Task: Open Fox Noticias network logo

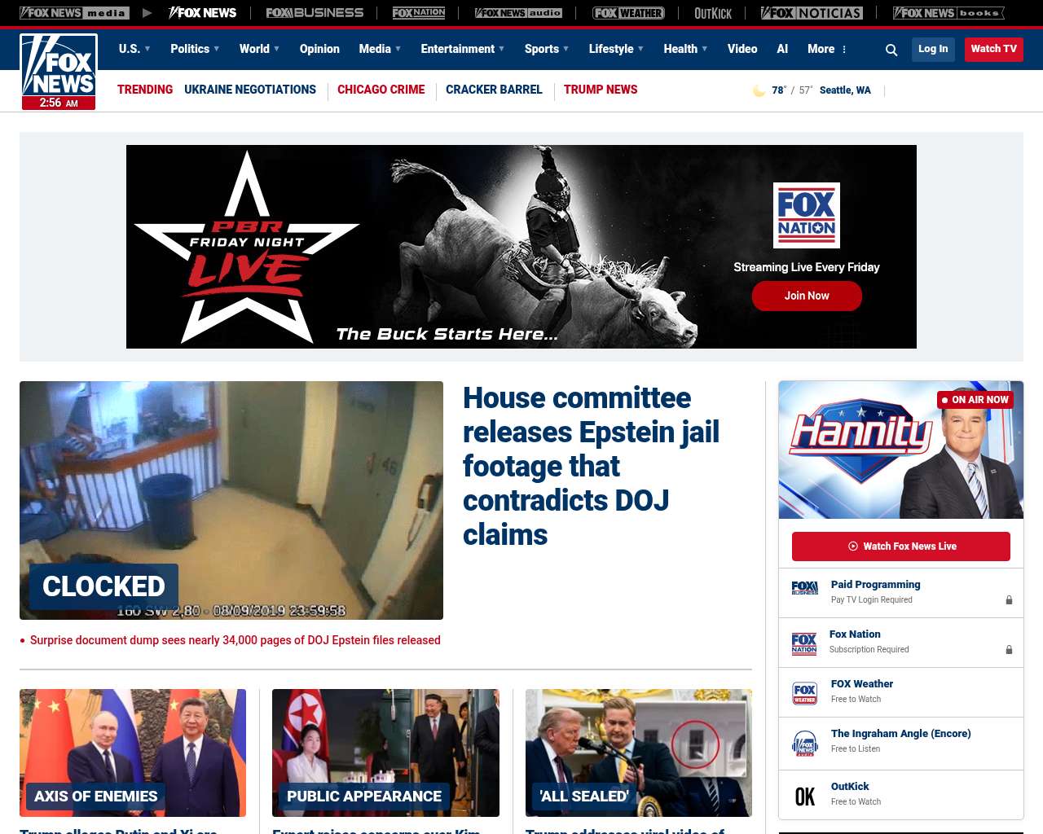Action: tap(812, 13)
